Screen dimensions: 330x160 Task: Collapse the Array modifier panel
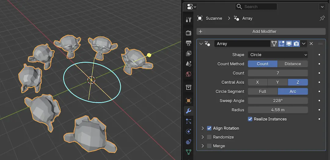pyautogui.click(x=201, y=44)
